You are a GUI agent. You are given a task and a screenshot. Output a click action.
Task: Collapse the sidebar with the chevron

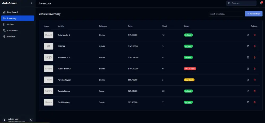point(31,3)
